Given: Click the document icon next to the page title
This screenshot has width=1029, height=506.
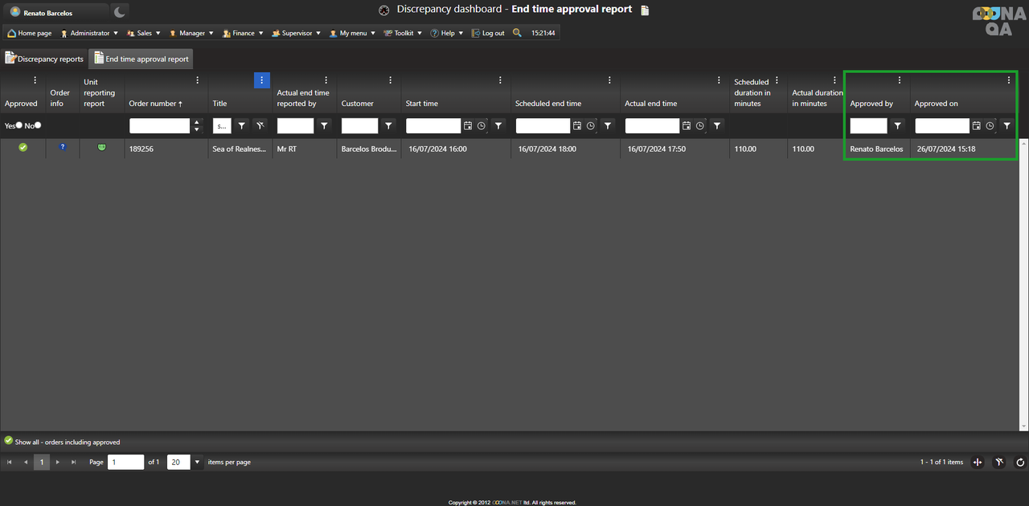Looking at the screenshot, I should [644, 10].
